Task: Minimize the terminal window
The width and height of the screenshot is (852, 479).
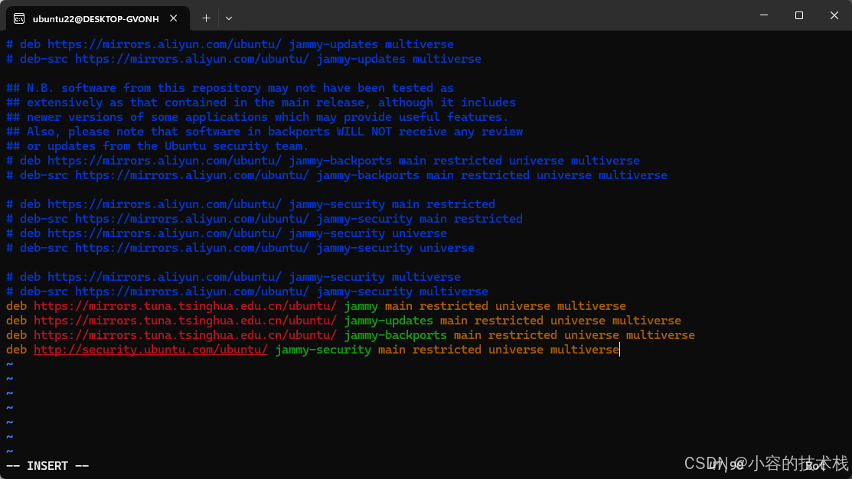Action: click(764, 15)
